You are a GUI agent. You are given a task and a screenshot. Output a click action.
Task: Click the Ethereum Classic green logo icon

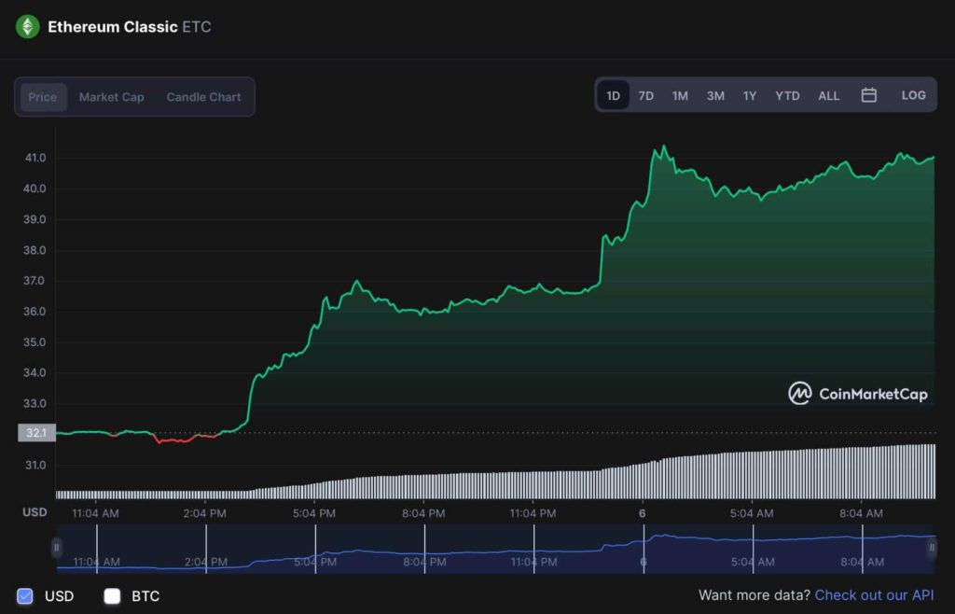click(27, 27)
